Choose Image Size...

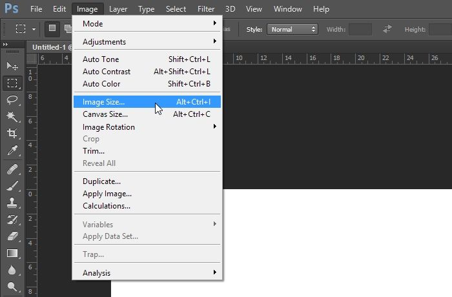[147, 102]
